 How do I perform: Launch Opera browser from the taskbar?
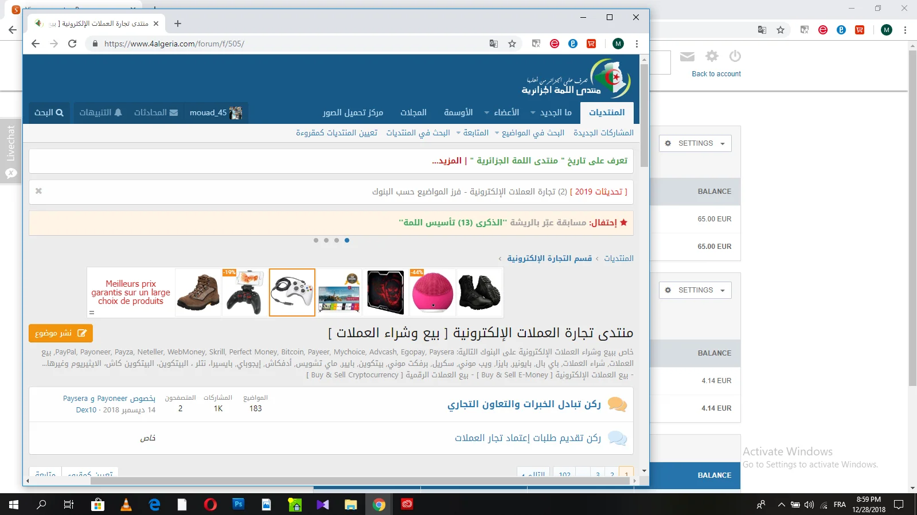click(x=210, y=505)
